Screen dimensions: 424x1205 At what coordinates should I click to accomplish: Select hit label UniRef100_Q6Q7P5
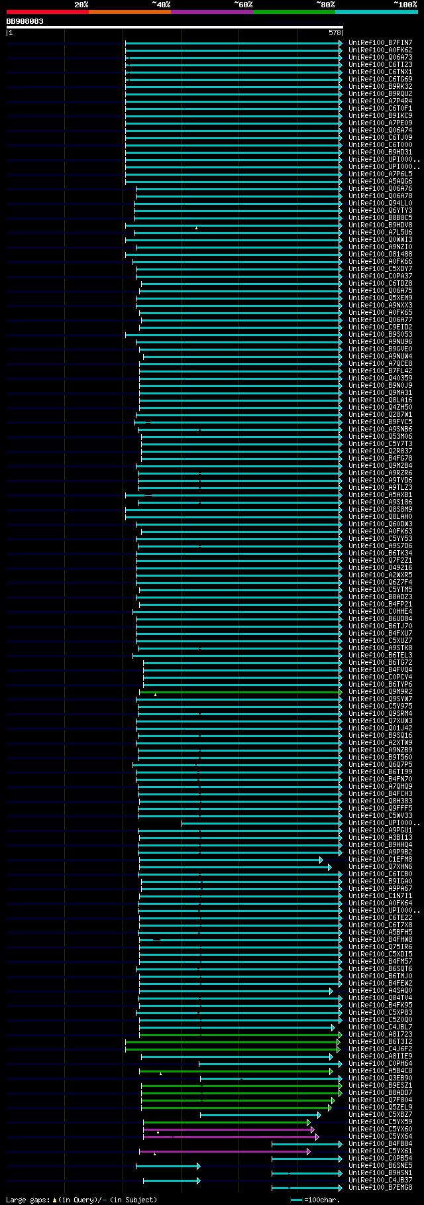(380, 765)
